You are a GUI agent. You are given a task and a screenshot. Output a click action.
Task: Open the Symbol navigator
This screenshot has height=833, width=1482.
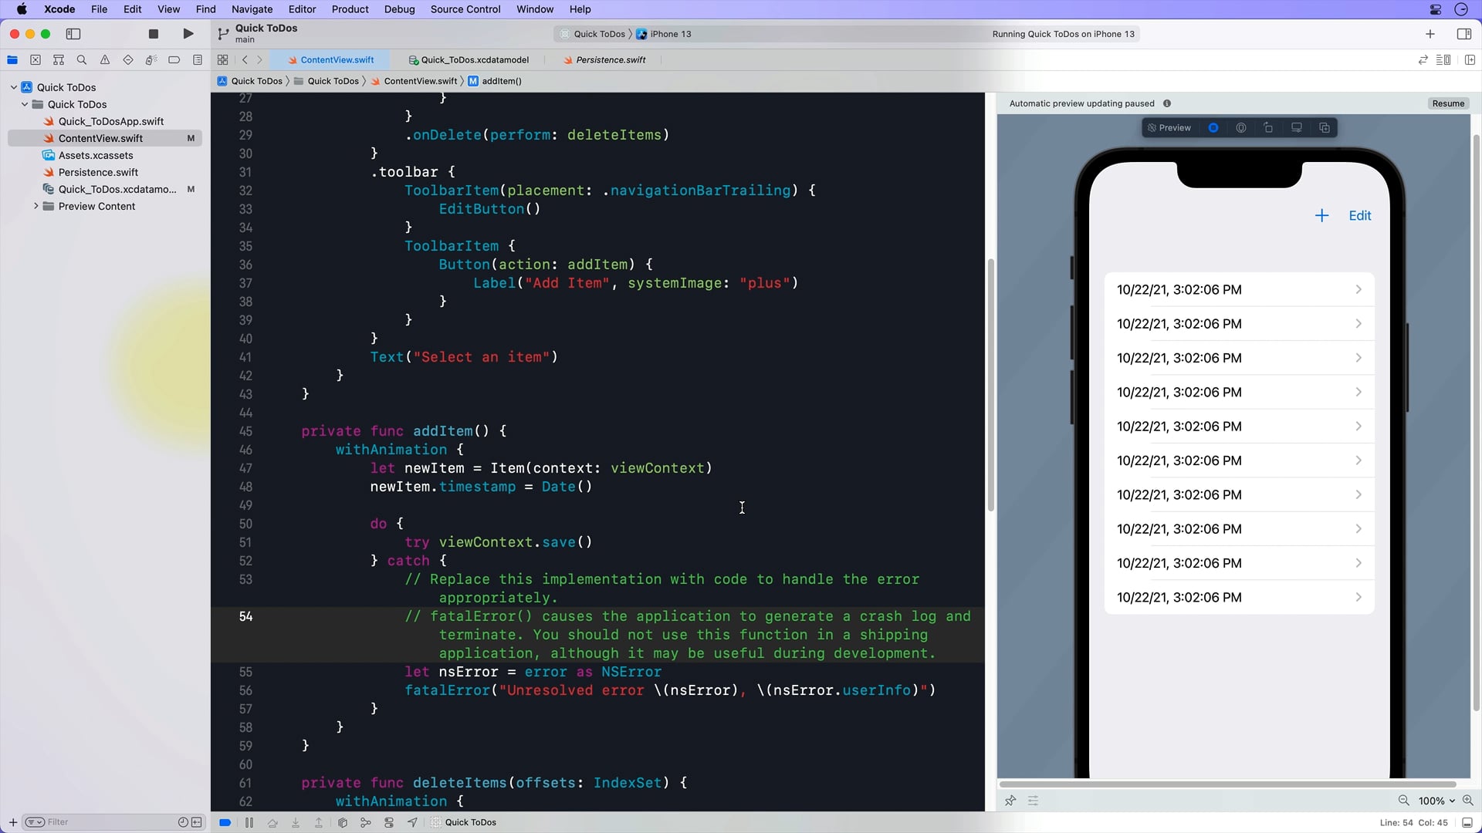(59, 60)
